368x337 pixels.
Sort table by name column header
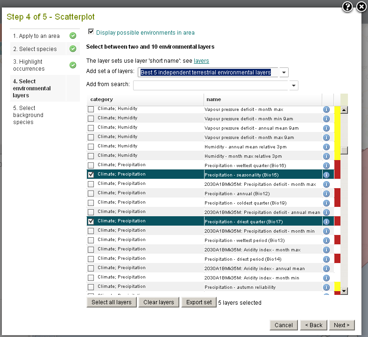(263, 100)
